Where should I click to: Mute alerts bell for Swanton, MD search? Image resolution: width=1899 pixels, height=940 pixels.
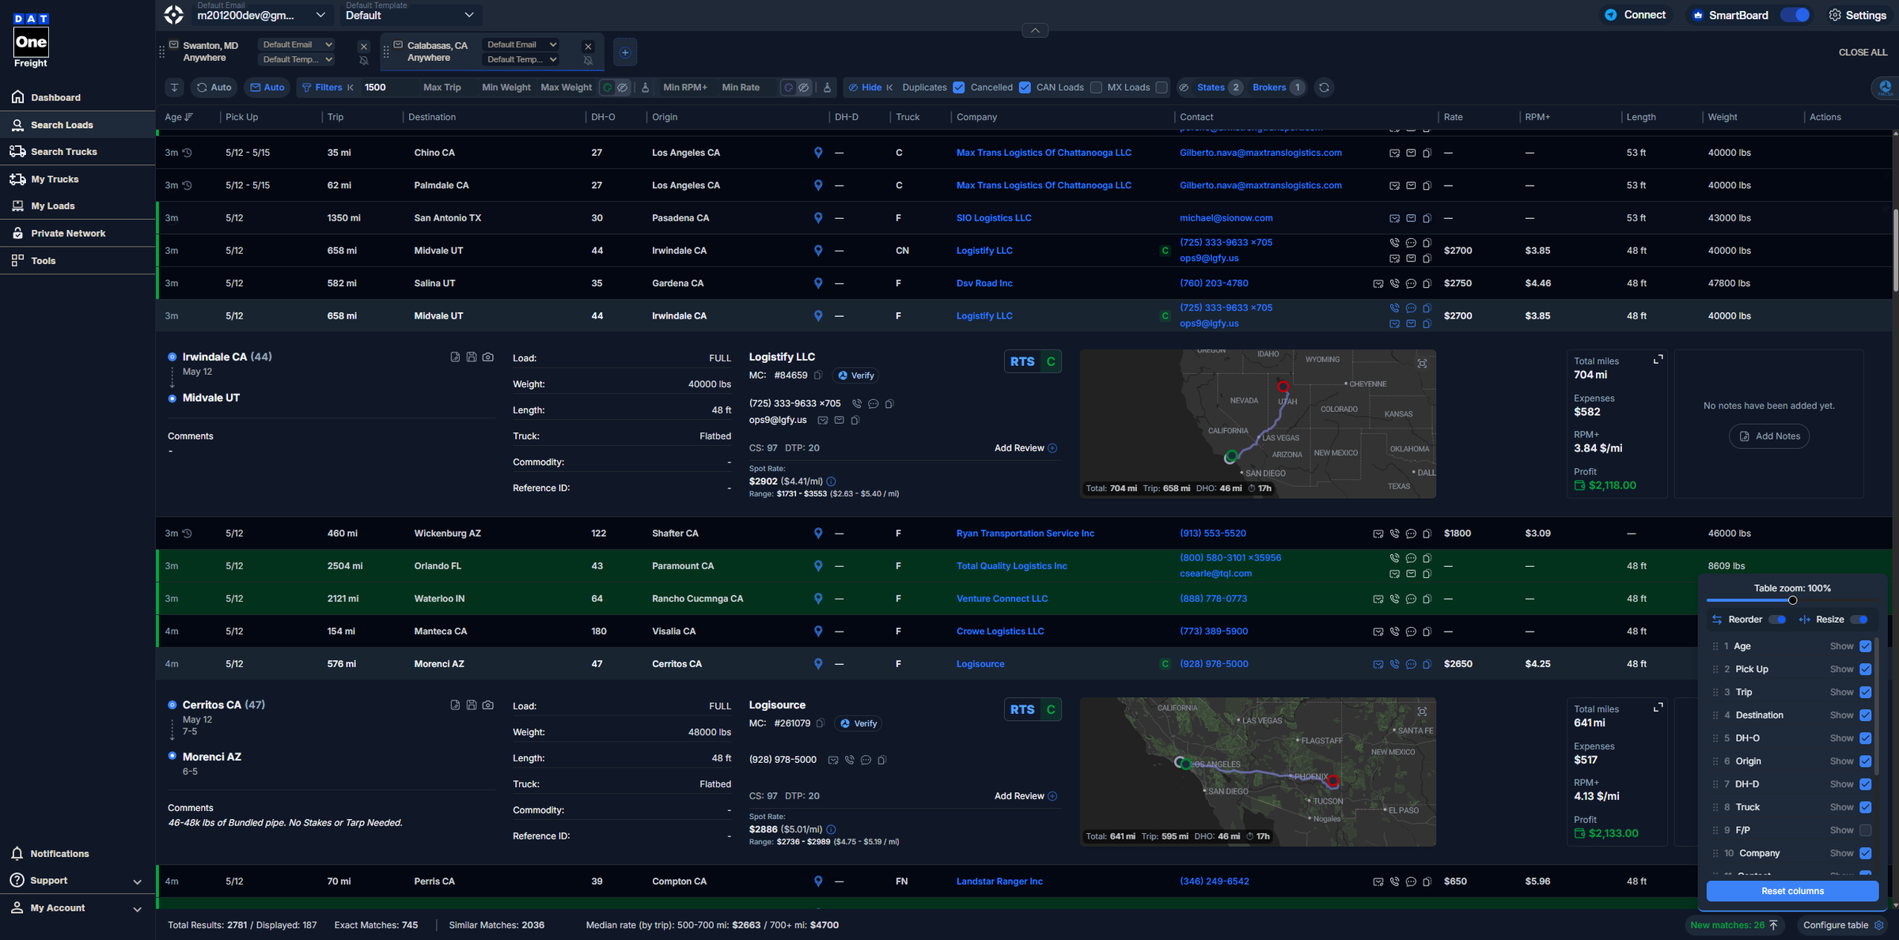pos(364,60)
